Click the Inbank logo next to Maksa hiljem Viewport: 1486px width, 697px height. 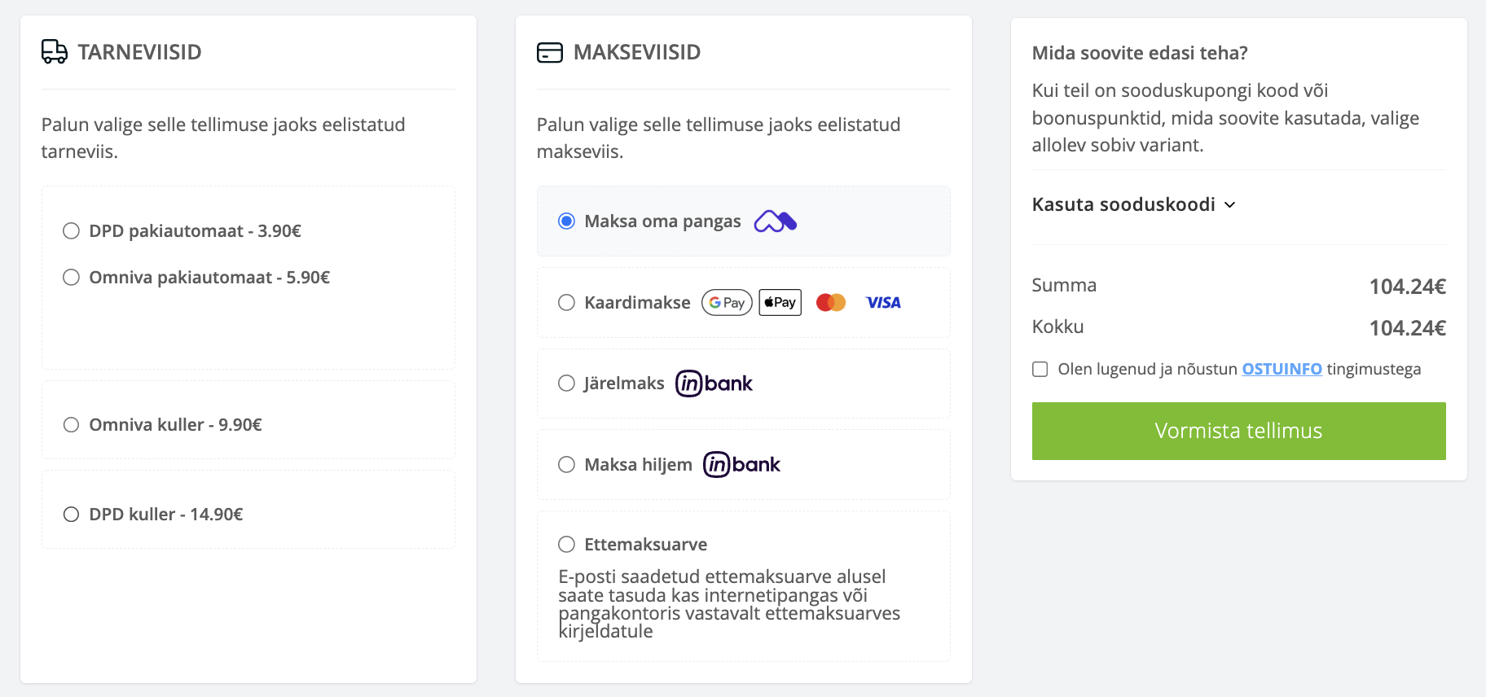[741, 465]
